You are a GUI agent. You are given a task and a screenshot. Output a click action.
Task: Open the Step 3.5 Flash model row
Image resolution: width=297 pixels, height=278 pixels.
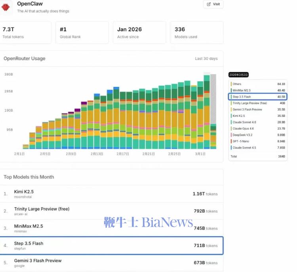111,246
